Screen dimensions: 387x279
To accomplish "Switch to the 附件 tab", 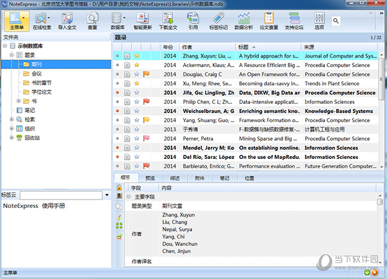I will [x=200, y=178].
